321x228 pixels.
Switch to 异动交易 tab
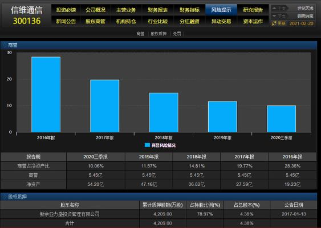coord(221,21)
